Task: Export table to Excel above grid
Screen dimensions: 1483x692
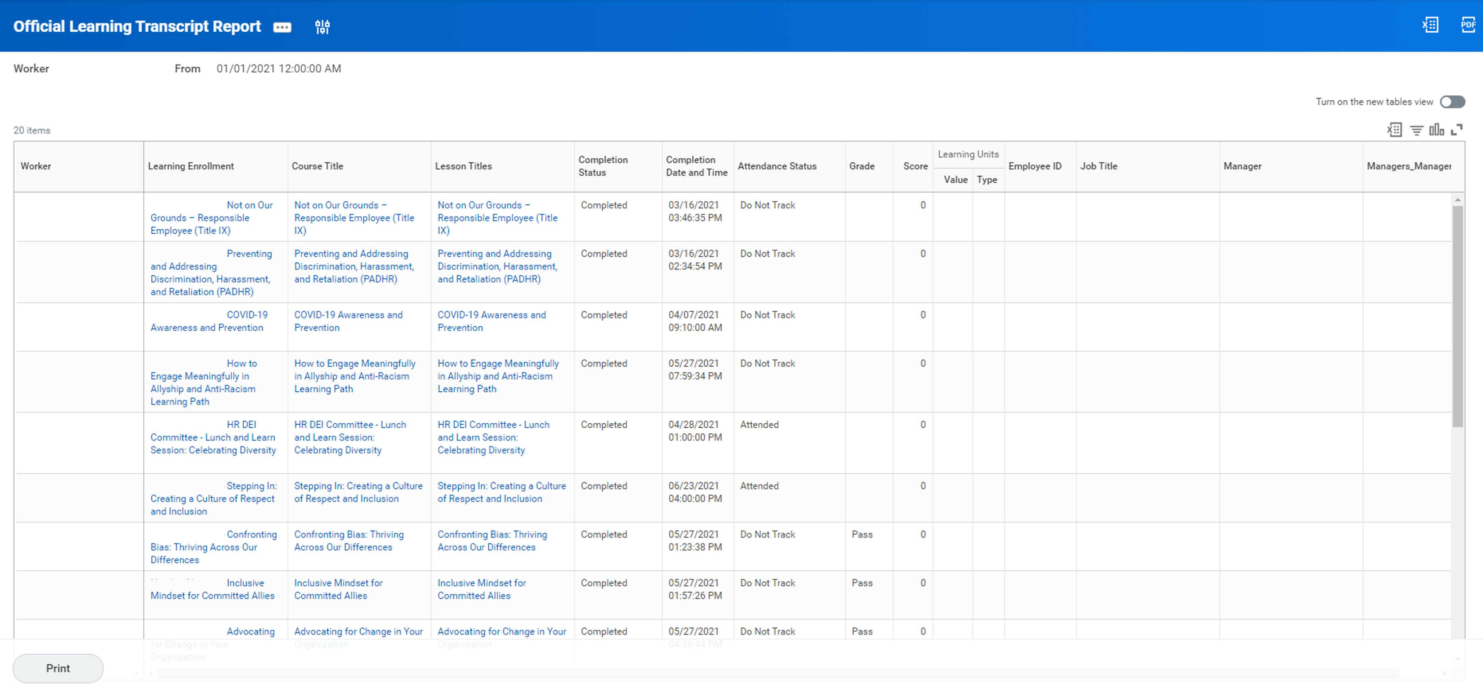Action: click(1394, 130)
